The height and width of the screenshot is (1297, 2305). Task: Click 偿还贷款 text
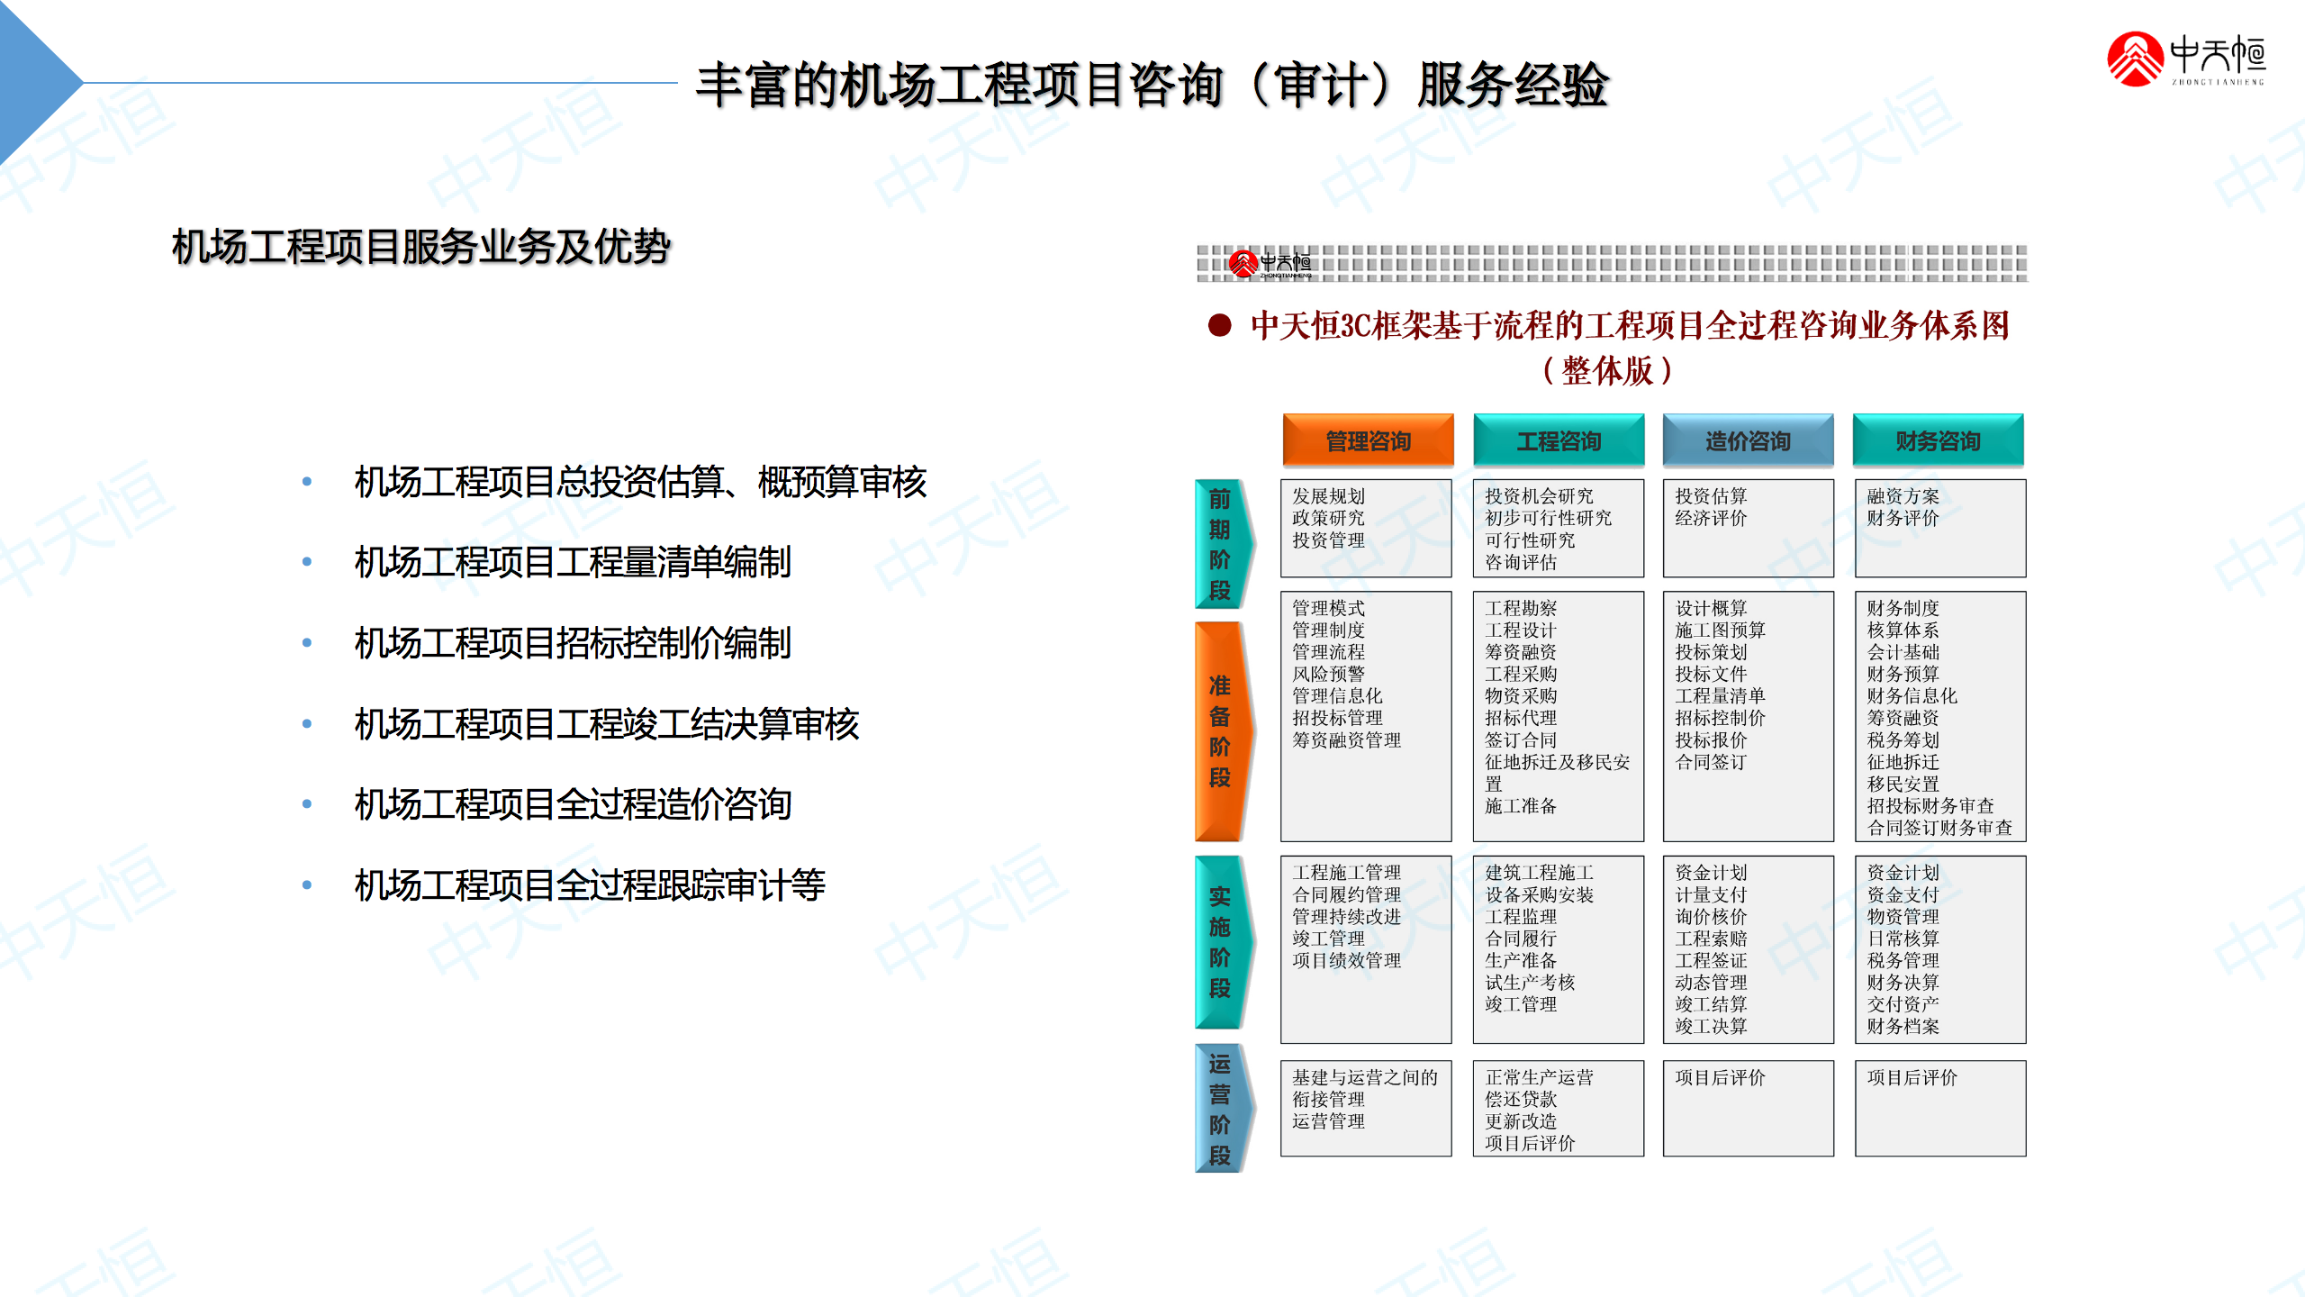(x=1521, y=1099)
